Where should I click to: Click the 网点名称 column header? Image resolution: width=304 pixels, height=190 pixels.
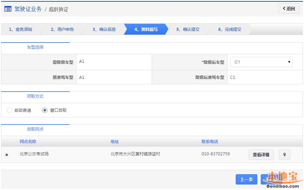28,142
